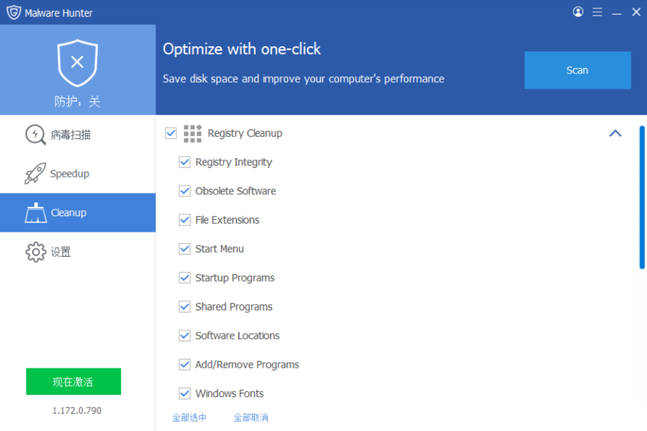Uncheck the Registry Integrity checkbox
Viewport: 647px width, 431px height.
[185, 162]
